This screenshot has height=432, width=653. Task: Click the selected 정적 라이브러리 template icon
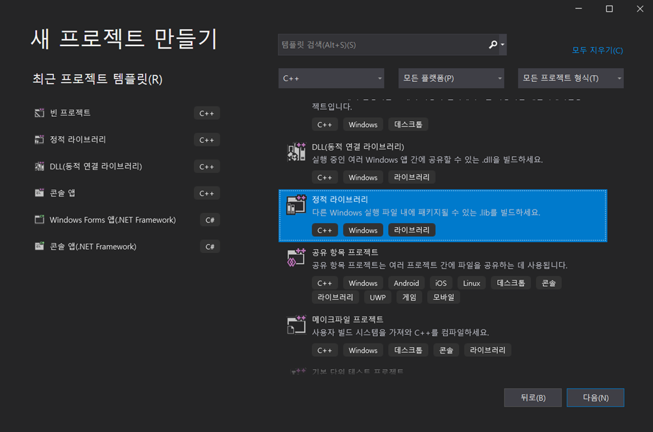pyautogui.click(x=296, y=205)
